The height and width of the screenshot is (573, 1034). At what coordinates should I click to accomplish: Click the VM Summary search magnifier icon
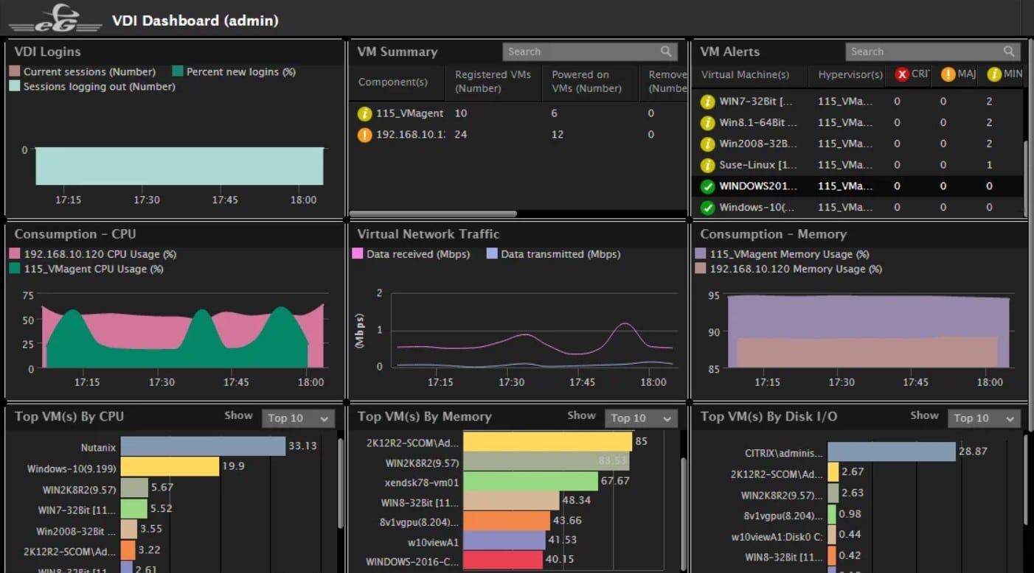tap(666, 52)
